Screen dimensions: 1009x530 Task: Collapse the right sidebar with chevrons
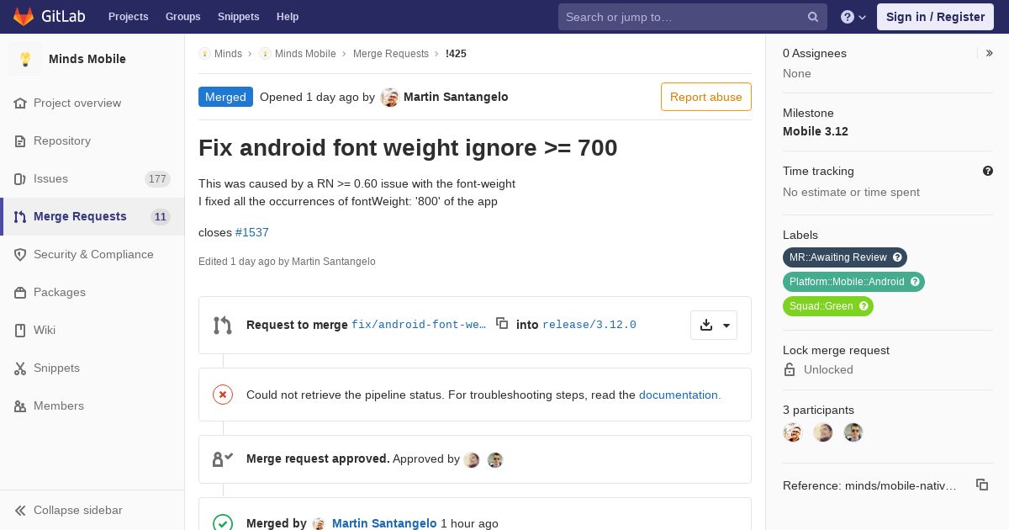[x=989, y=53]
